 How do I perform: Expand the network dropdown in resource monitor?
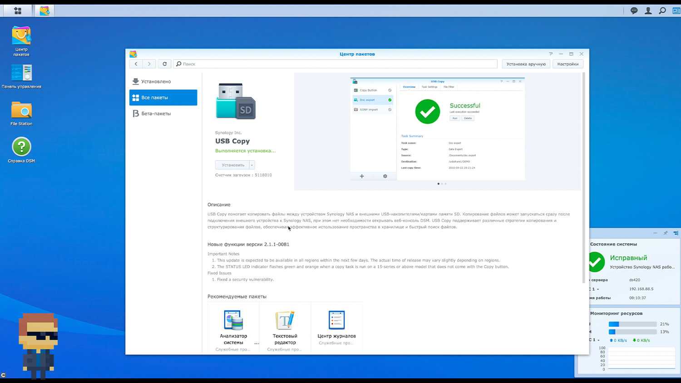(x=598, y=340)
